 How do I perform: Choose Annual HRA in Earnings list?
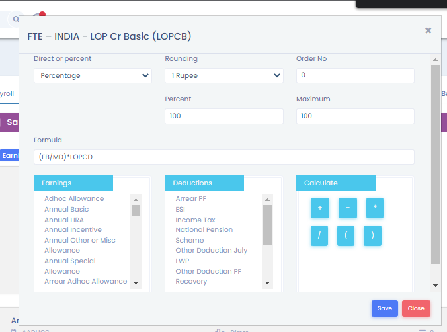(63, 220)
